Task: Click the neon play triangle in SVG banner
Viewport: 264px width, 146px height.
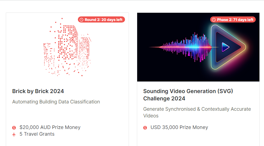Action: click(x=228, y=47)
